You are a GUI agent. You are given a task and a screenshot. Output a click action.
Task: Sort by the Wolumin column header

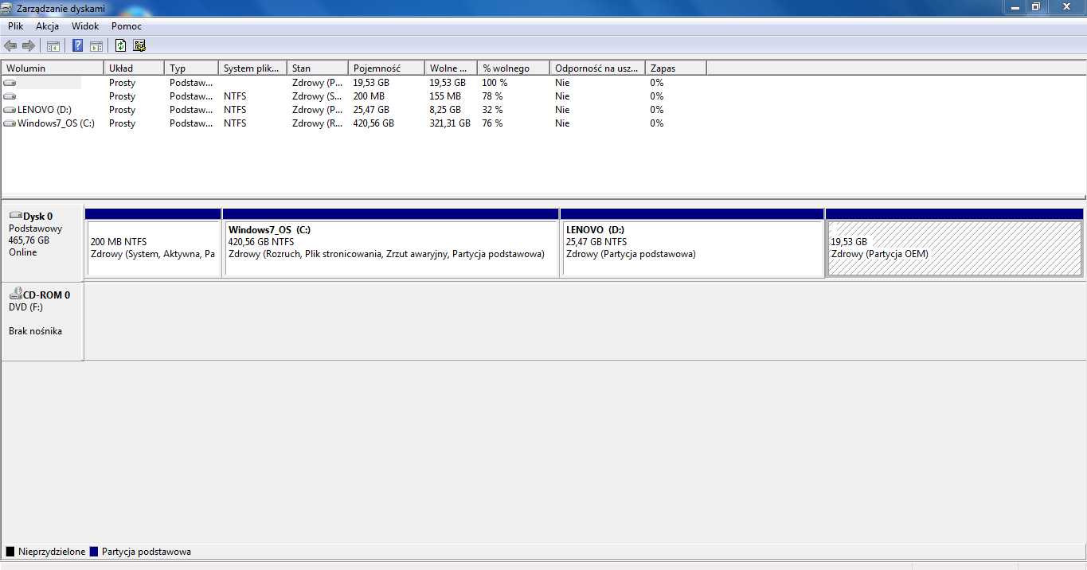(53, 68)
